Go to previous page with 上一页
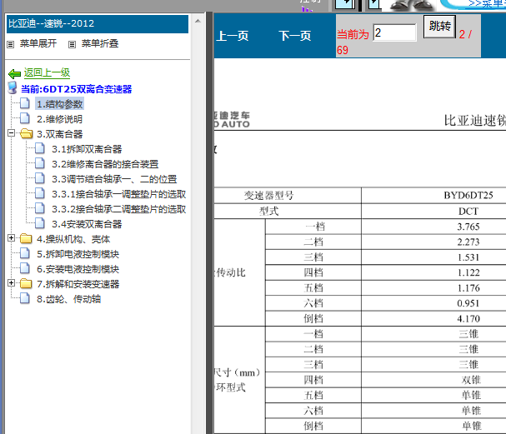Screen dimensions: 506x434 233,36
